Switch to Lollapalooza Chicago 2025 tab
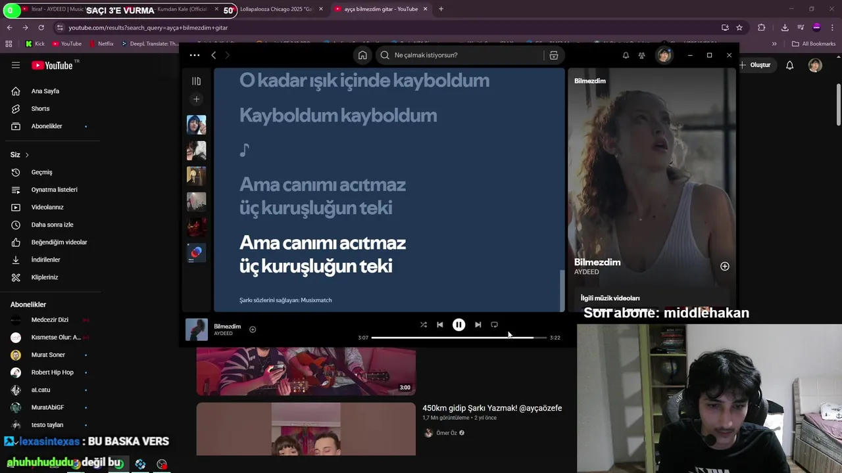Screen dimensions: 842x473 [x=282, y=9]
